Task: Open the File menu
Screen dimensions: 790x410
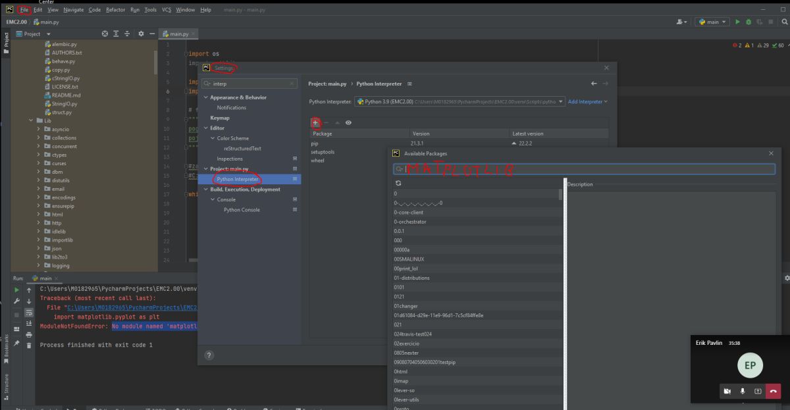Action: (x=24, y=10)
